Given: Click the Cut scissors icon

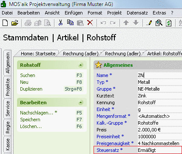Looking at the screenshot, I should 60,23.
